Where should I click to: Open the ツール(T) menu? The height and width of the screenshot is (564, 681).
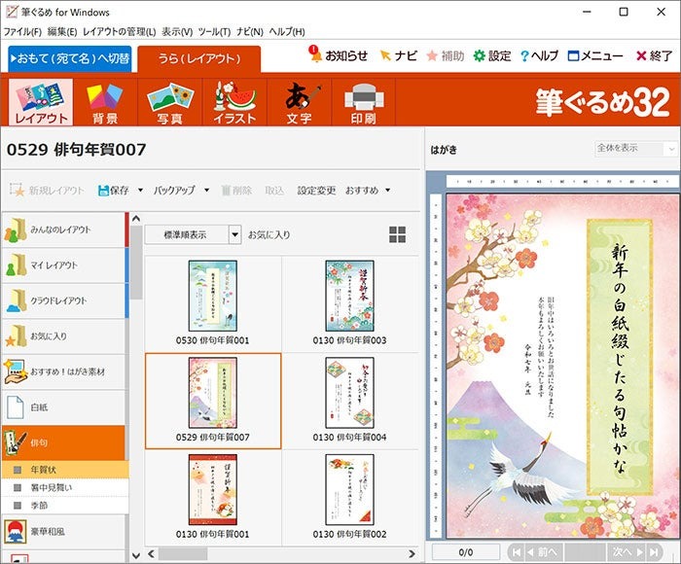tap(214, 32)
